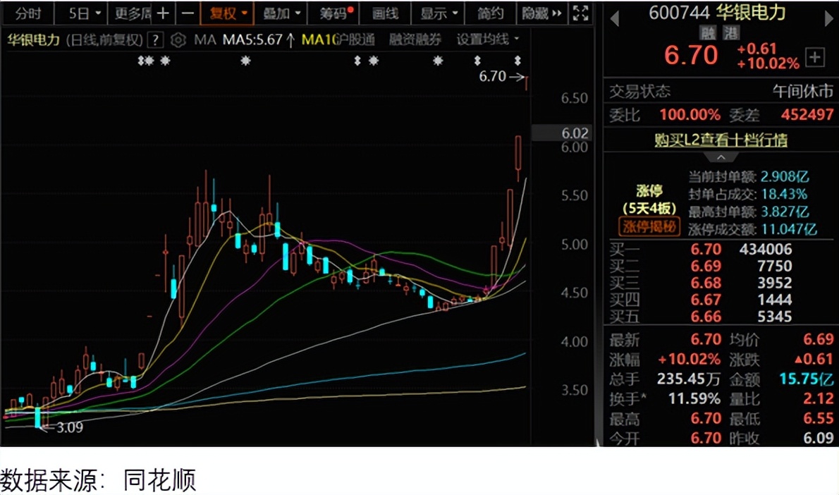This screenshot has width=839, height=495.
Task: Click the 买三 price 6.68
Action: 706,283
